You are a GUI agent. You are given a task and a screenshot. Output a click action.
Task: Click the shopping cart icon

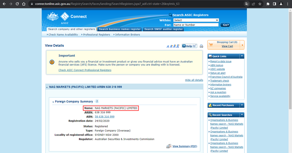tap(211, 45)
